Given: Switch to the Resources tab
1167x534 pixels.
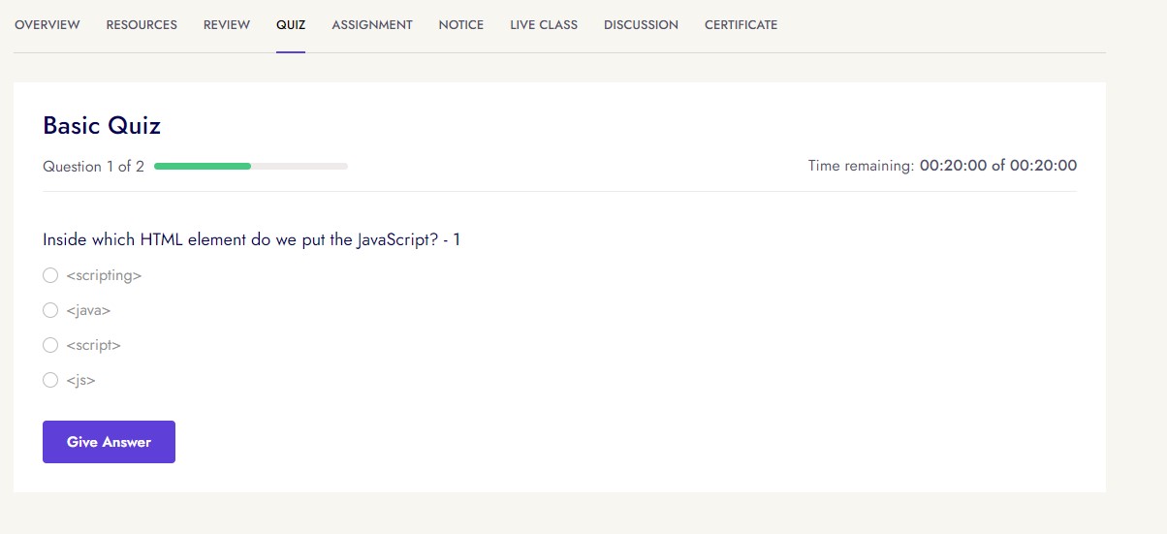Looking at the screenshot, I should point(142,25).
